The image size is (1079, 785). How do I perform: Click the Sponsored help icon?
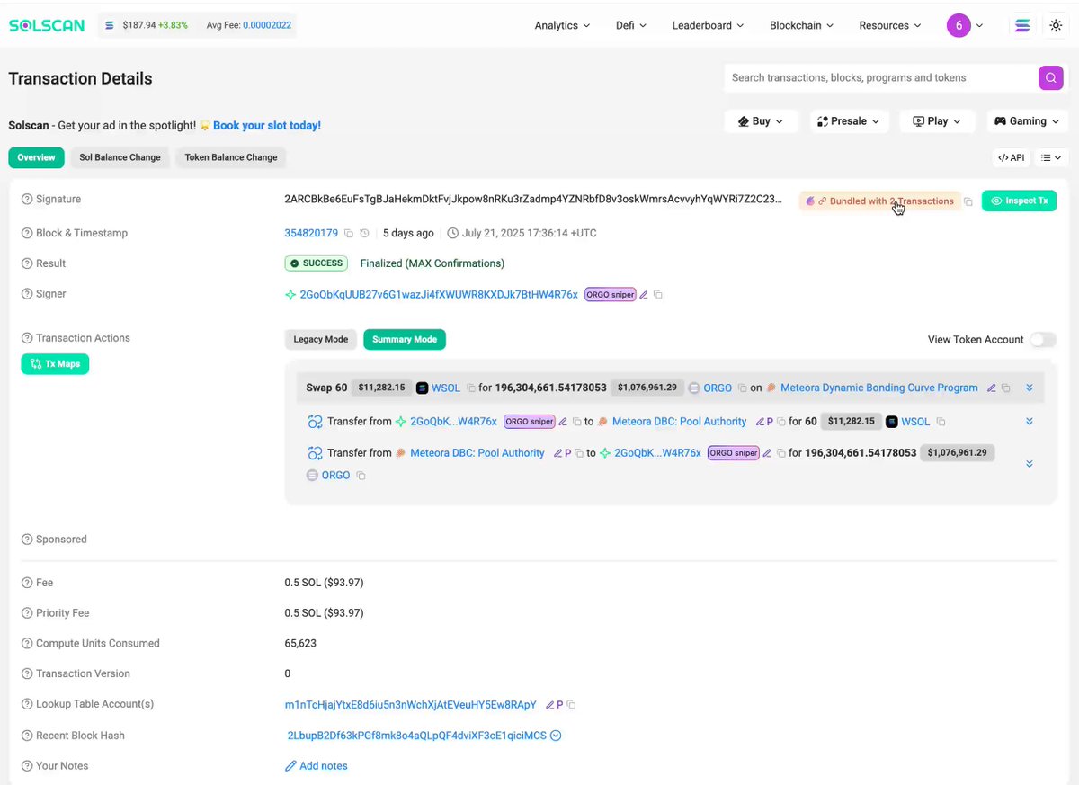click(x=27, y=540)
